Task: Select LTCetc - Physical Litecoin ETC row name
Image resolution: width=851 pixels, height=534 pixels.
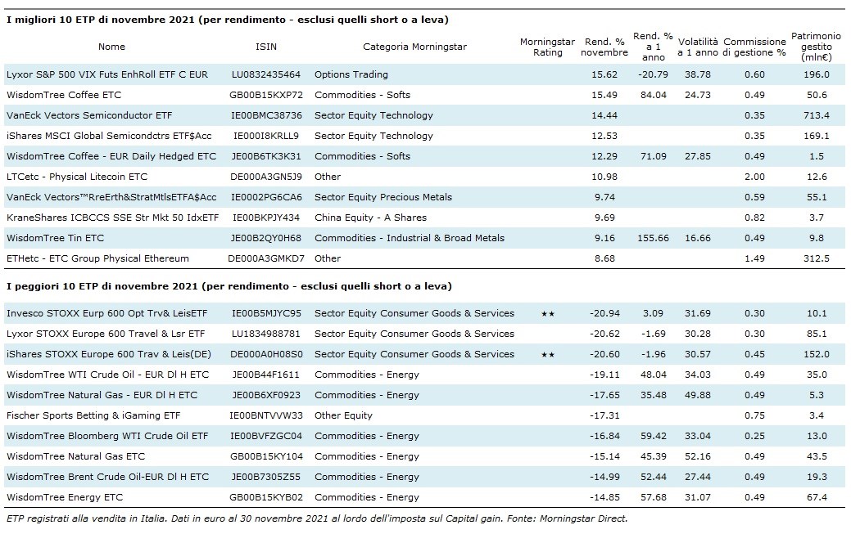Action: tap(77, 177)
